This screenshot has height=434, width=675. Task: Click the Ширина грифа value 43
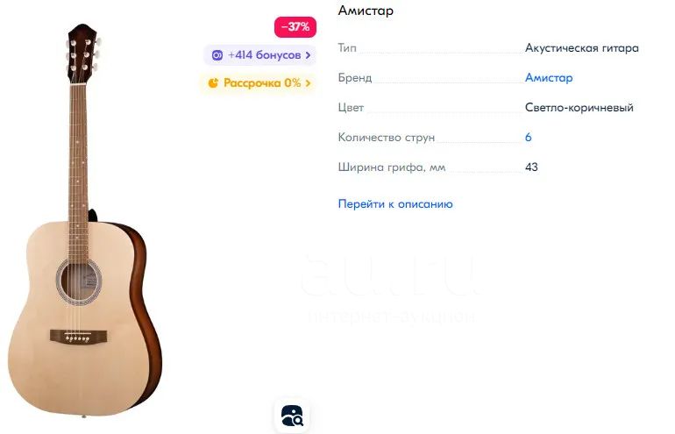531,167
